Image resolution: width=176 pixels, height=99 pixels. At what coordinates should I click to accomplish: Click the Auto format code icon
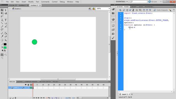[x=133, y=10]
